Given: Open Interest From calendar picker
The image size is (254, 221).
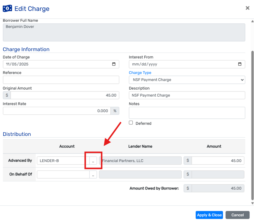Looking at the screenshot, I should (240, 64).
